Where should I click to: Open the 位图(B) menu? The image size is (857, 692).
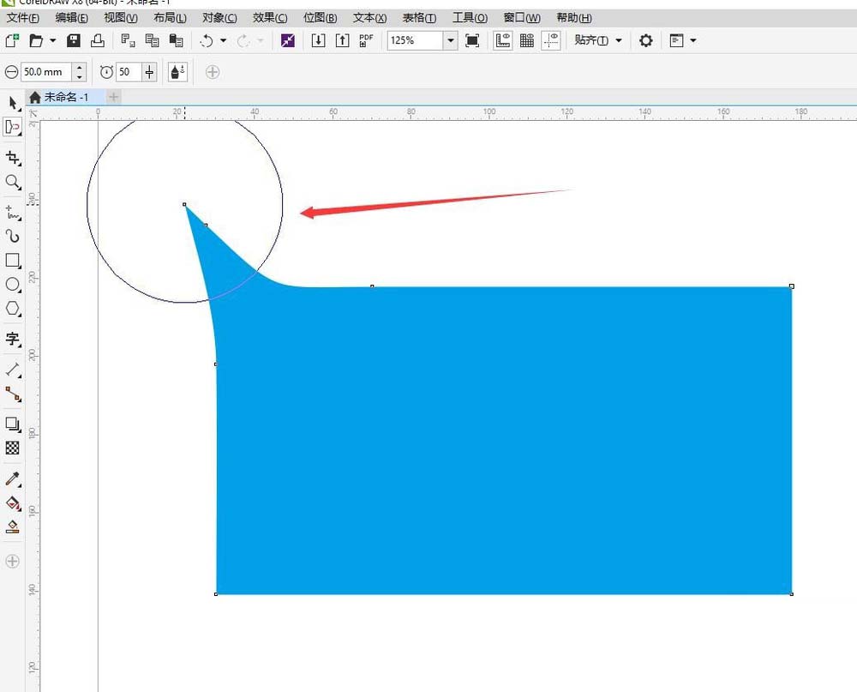pyautogui.click(x=321, y=18)
